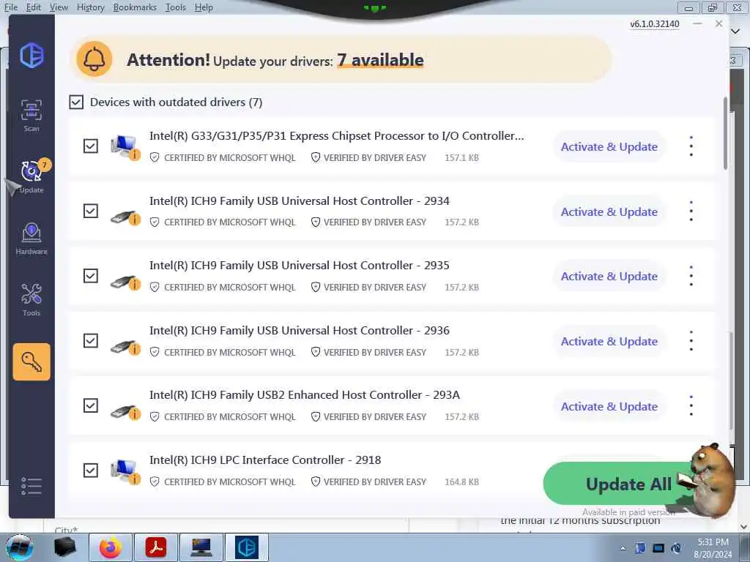The height and width of the screenshot is (562, 750).
Task: Click the 157.1 KB file size
Action: coord(461,158)
